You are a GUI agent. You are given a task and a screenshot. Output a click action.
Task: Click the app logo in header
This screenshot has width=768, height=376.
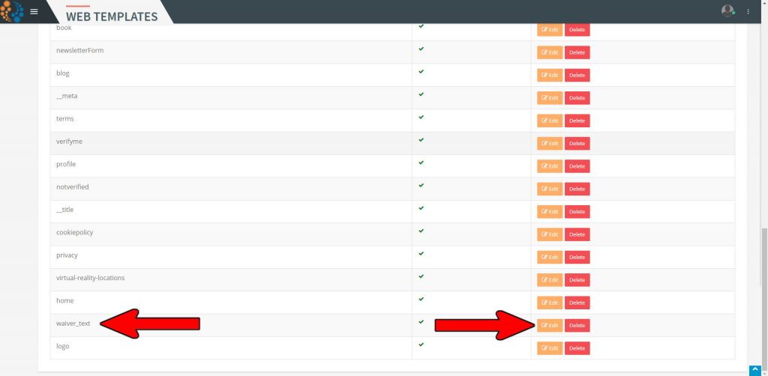click(x=12, y=11)
